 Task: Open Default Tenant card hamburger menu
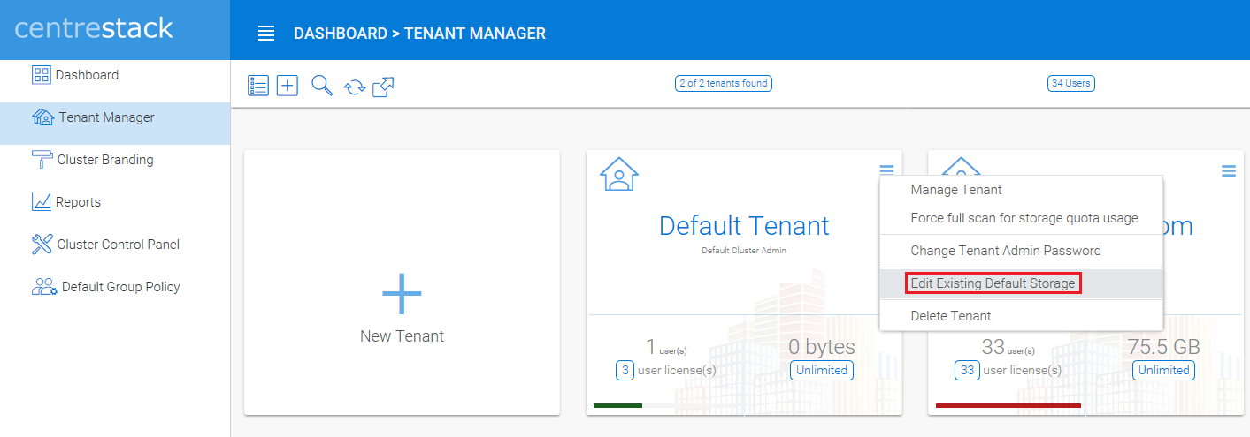tap(886, 171)
